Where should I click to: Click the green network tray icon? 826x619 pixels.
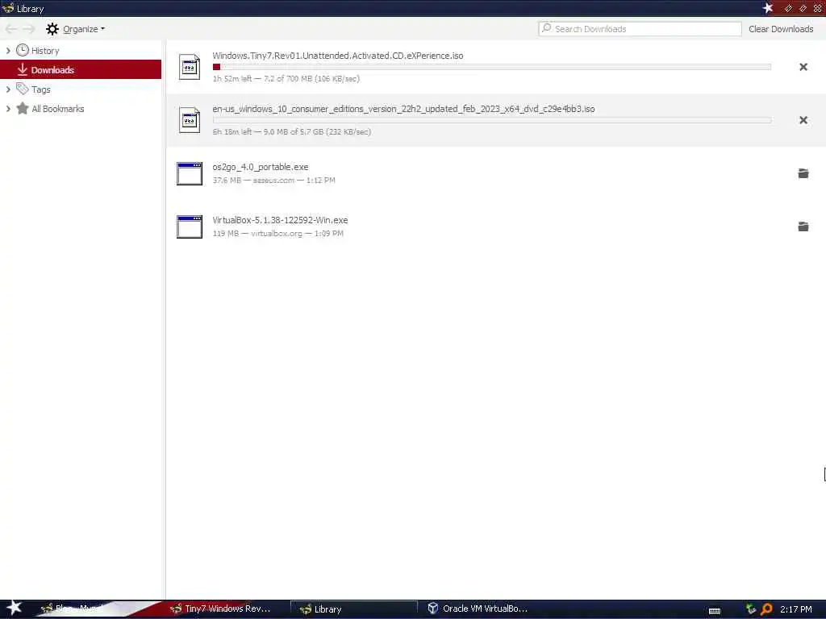click(x=751, y=609)
